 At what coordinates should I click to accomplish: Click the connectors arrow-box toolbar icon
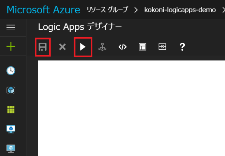pos(162,47)
